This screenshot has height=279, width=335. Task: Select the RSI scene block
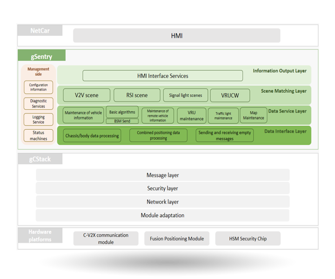pyautogui.click(x=137, y=95)
